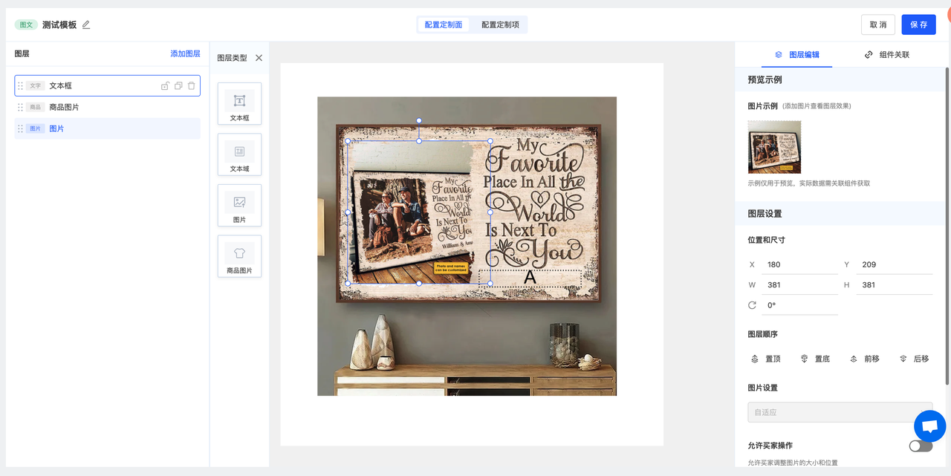Duplicate the 文本框 layer
The image size is (951, 476).
click(x=178, y=86)
